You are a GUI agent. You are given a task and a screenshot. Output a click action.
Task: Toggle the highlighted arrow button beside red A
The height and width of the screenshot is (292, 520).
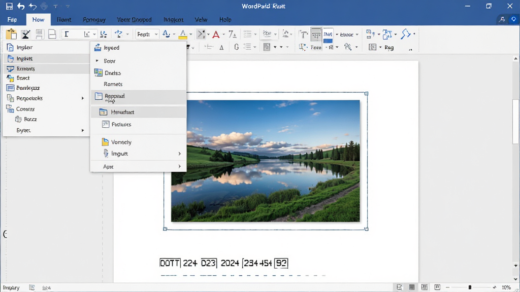coord(201,34)
